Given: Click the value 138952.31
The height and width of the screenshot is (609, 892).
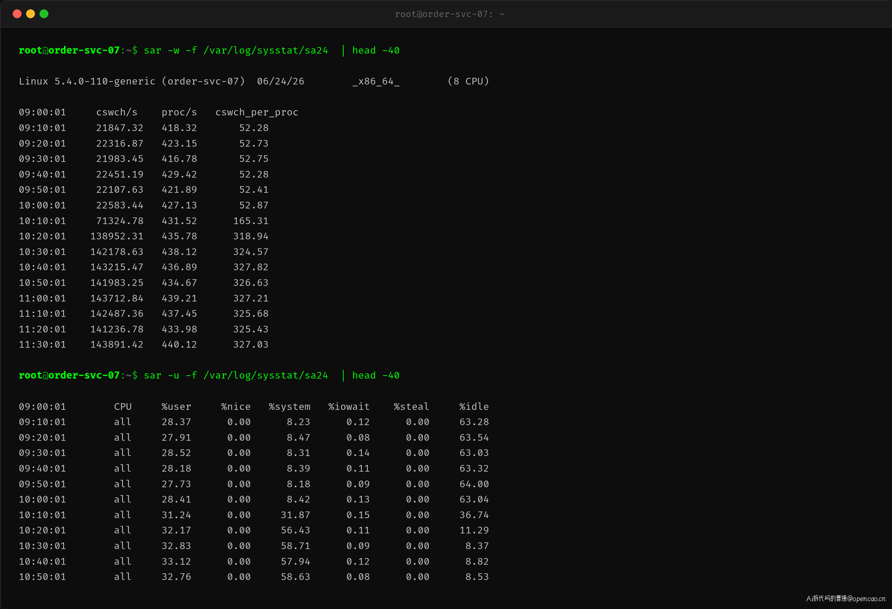Looking at the screenshot, I should 117,236.
